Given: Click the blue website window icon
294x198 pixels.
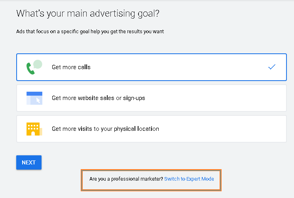Looking at the screenshot, I should pyautogui.click(x=34, y=98).
